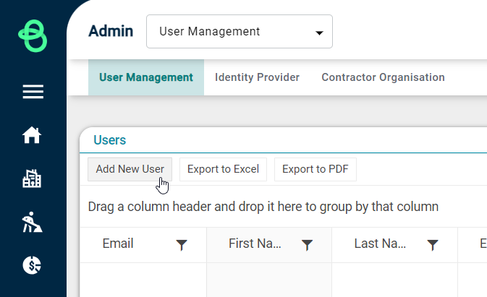The height and width of the screenshot is (297, 487).
Task: Click the dropdown arrow next to Admin
Action: (319, 33)
